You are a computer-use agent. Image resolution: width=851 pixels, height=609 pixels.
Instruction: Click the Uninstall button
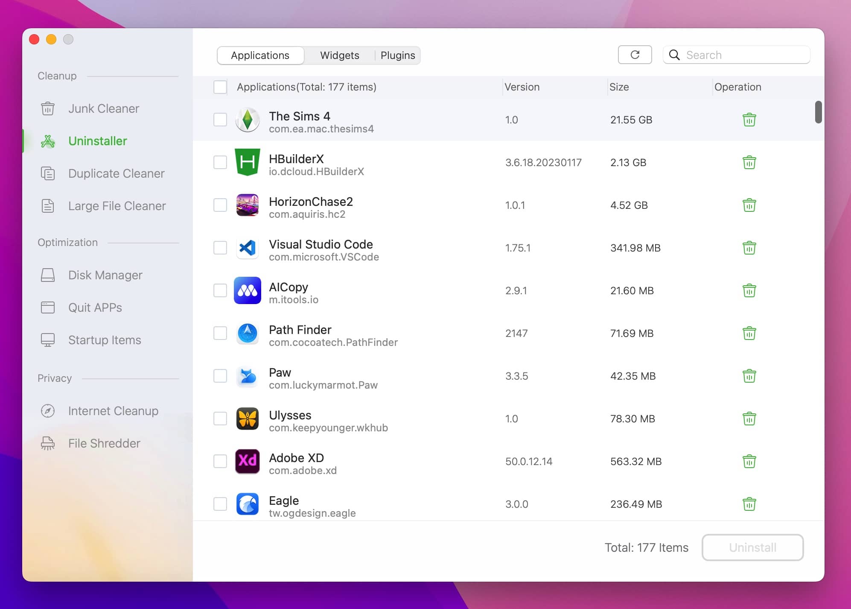pos(752,548)
